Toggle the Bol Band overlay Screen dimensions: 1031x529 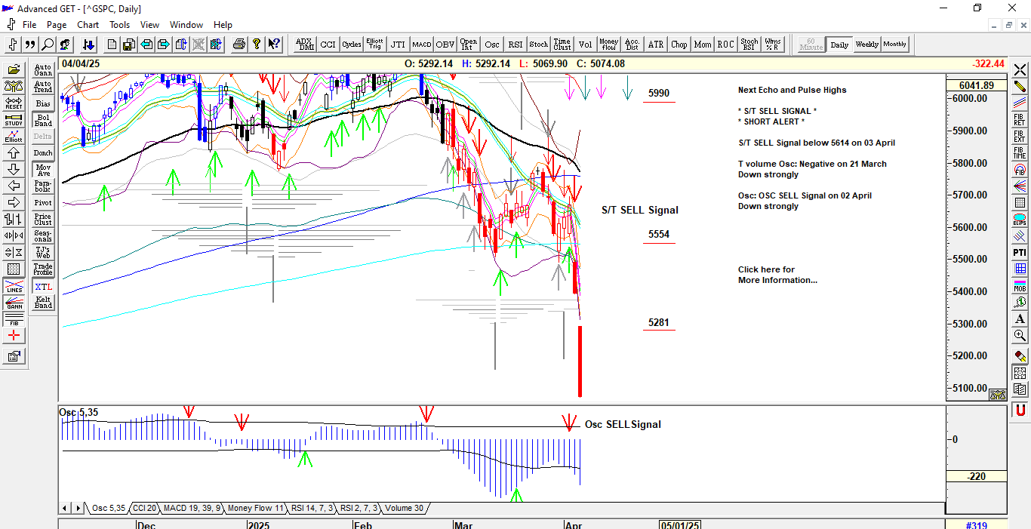pos(43,120)
